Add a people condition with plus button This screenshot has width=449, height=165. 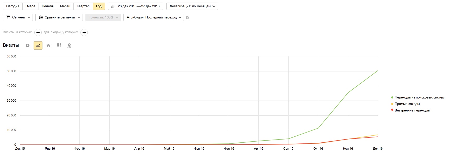(x=84, y=32)
